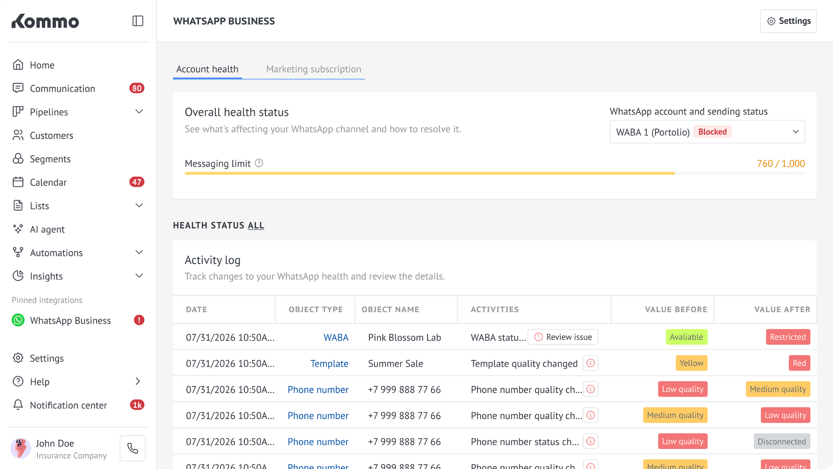Viewport: 833px width, 469px height.
Task: Open info icon on Phone number status row
Action: [x=591, y=441]
